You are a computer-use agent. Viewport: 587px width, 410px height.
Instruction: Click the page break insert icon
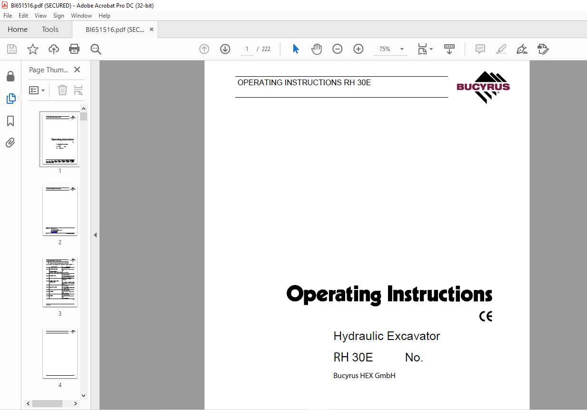point(79,90)
